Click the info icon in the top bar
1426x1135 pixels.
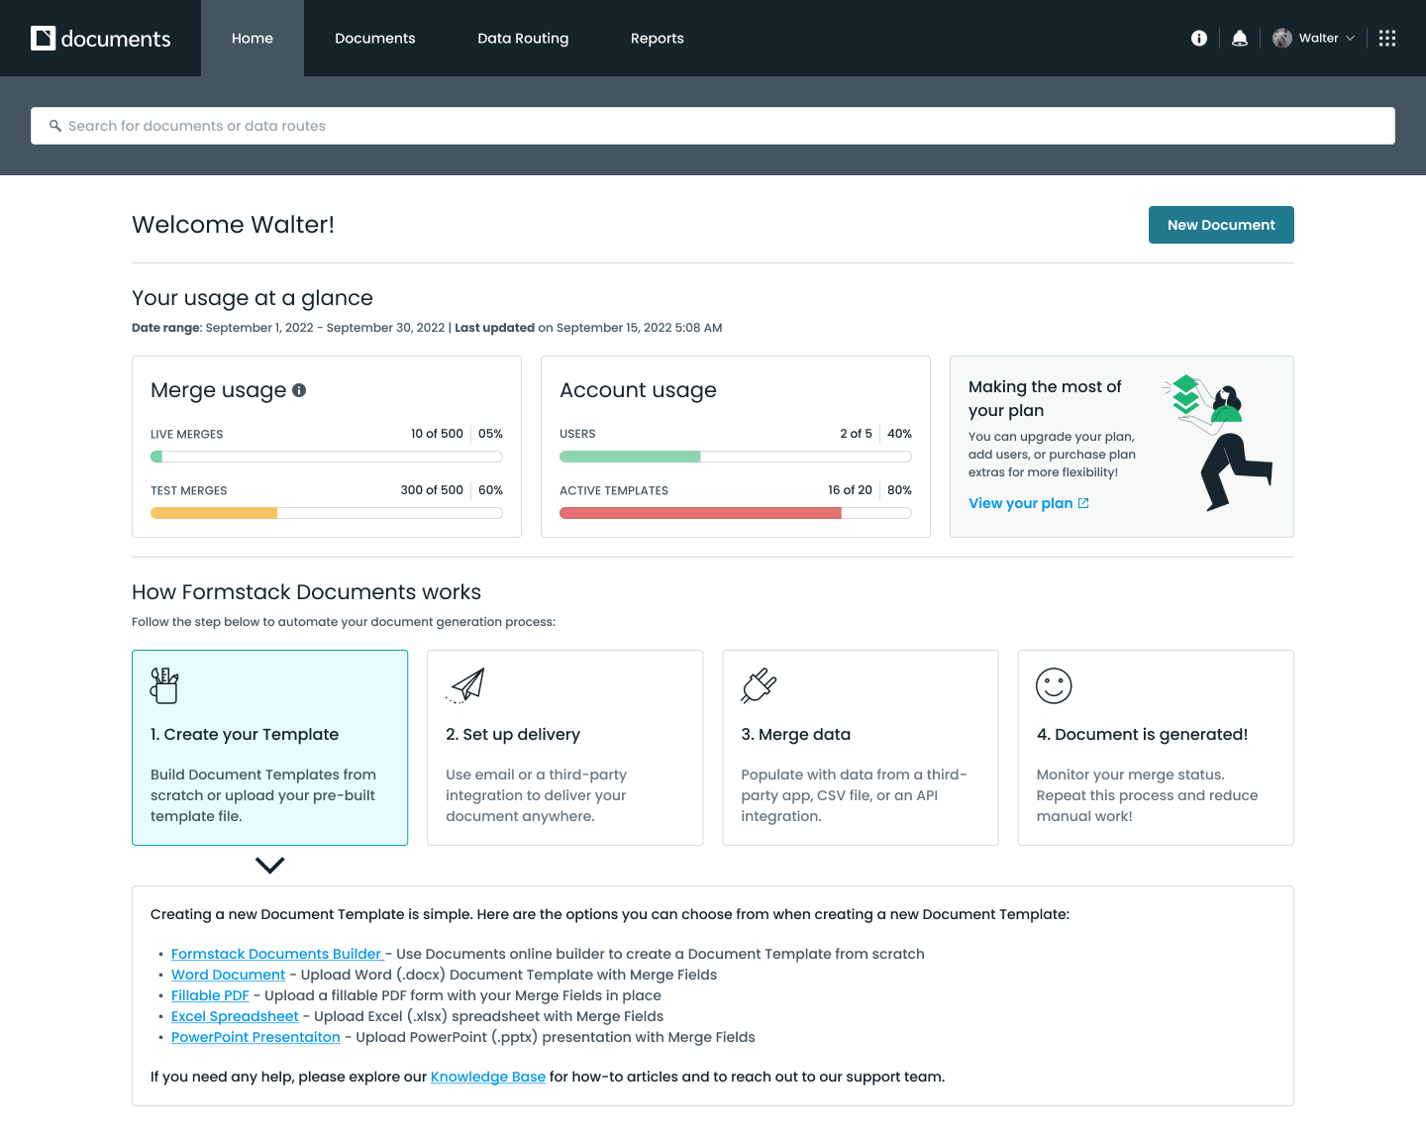[1198, 38]
